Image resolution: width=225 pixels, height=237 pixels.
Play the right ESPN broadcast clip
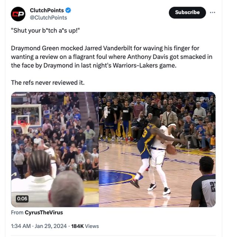click(x=157, y=150)
